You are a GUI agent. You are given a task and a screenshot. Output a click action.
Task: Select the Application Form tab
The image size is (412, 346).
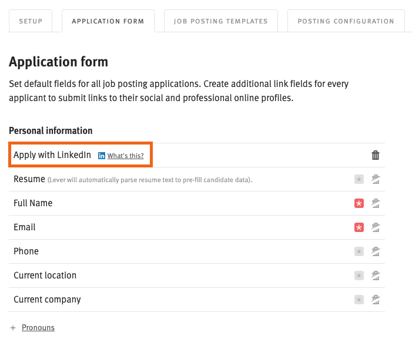(108, 21)
